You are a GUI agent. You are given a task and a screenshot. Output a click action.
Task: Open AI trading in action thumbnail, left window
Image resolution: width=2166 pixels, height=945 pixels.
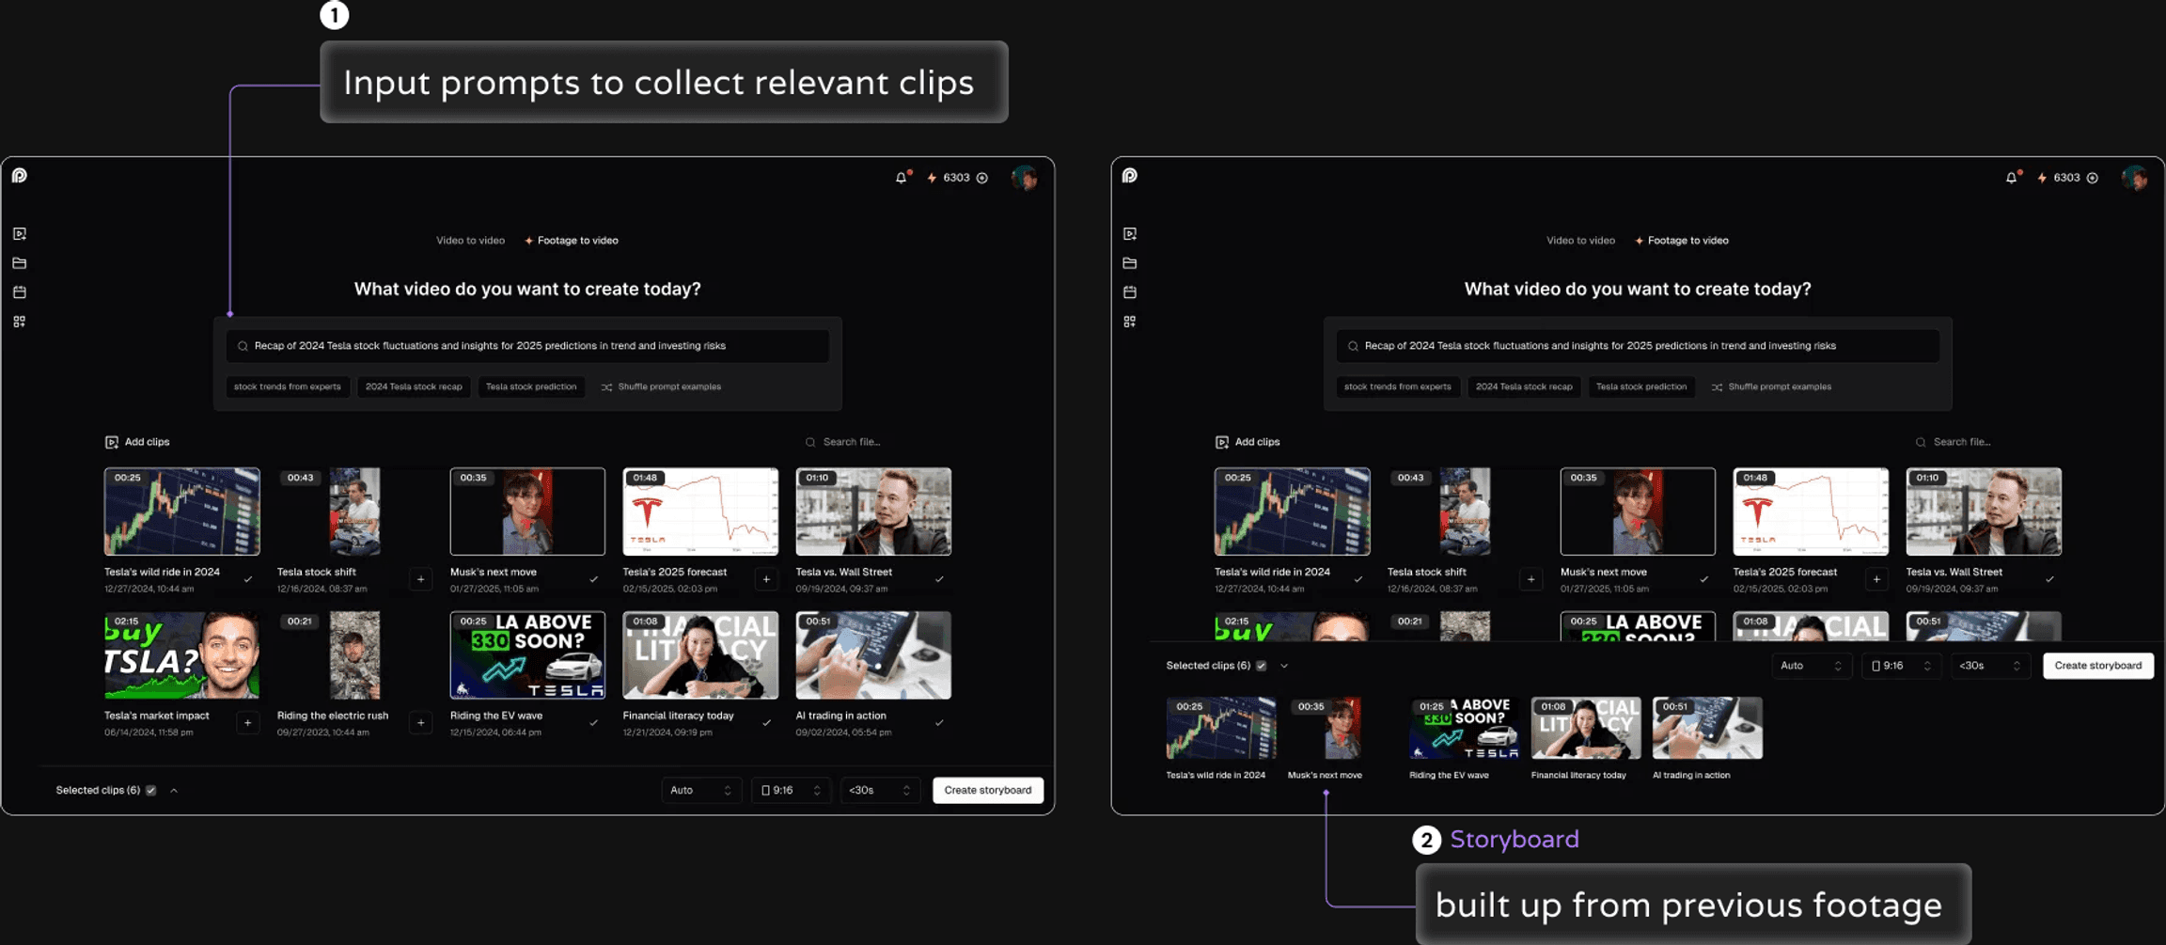point(873,655)
